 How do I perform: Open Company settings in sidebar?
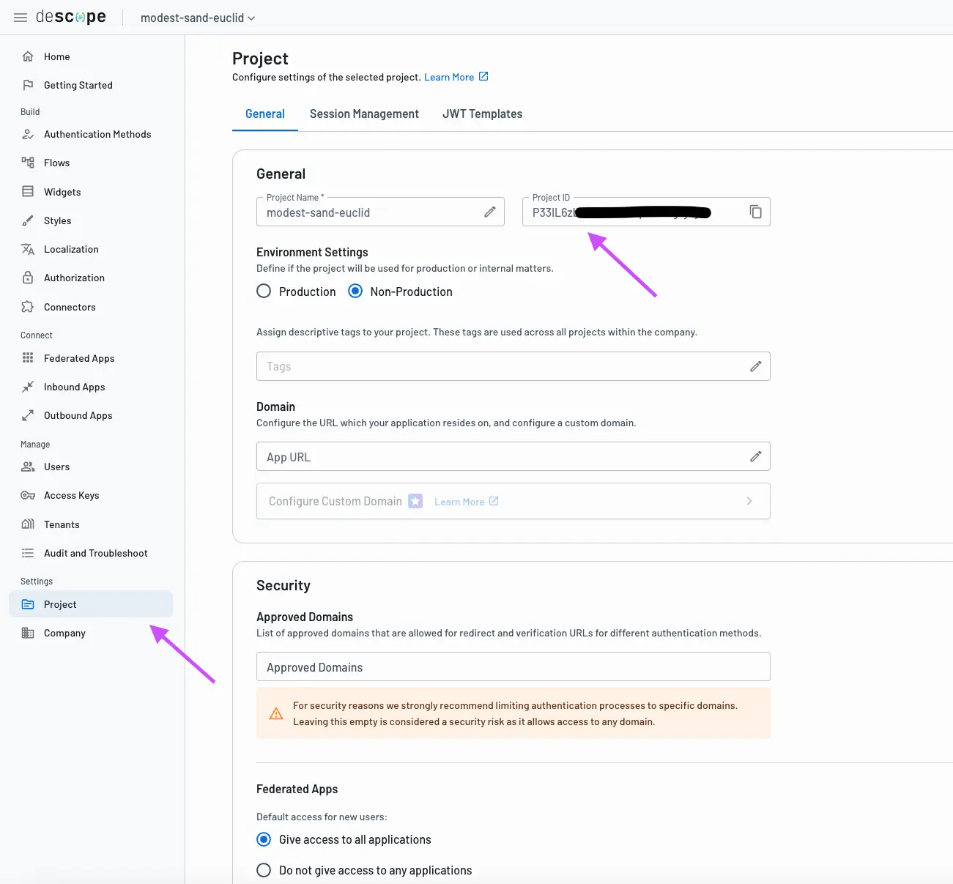pos(64,633)
